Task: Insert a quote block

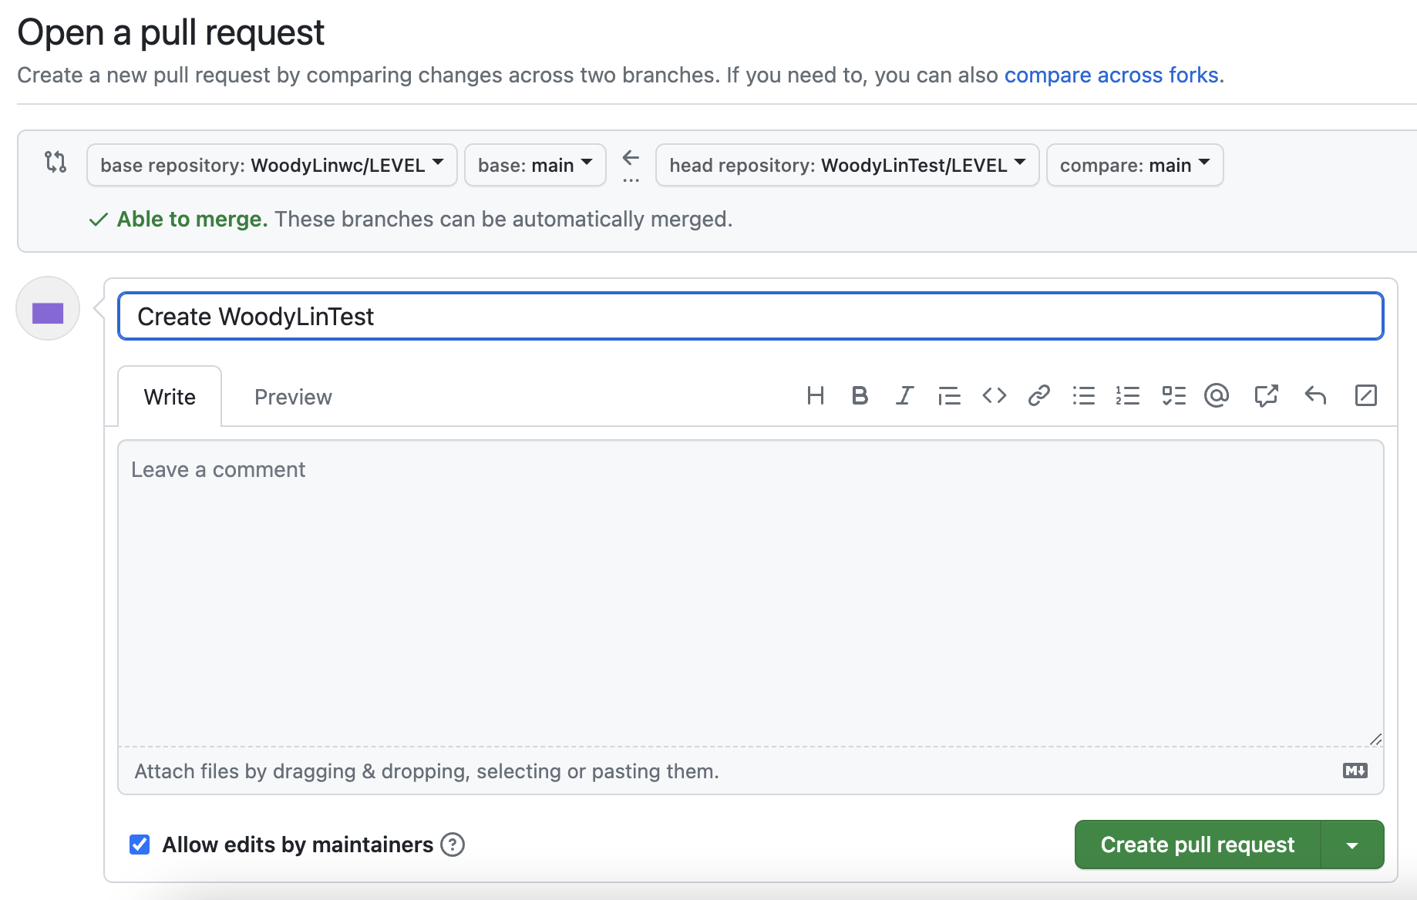Action: point(949,396)
